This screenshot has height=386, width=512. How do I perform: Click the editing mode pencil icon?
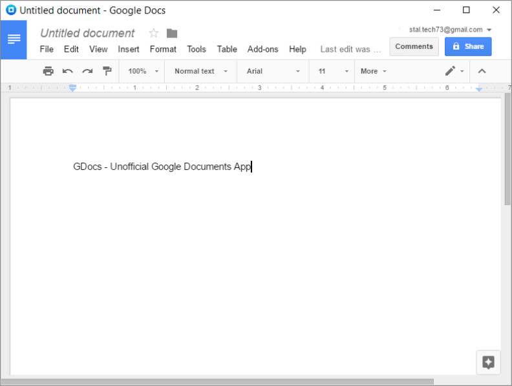tap(450, 71)
